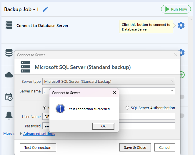Click the gear icon behind dialog close button
The width and height of the screenshot is (195, 155).
(x=182, y=53)
